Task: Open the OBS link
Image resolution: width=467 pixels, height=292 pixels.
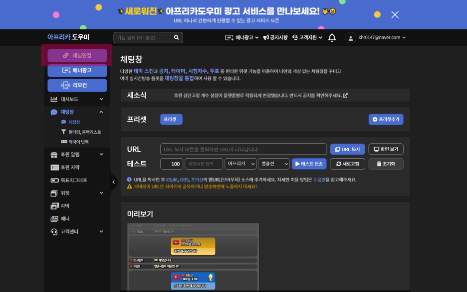Action: pyautogui.click(x=184, y=180)
